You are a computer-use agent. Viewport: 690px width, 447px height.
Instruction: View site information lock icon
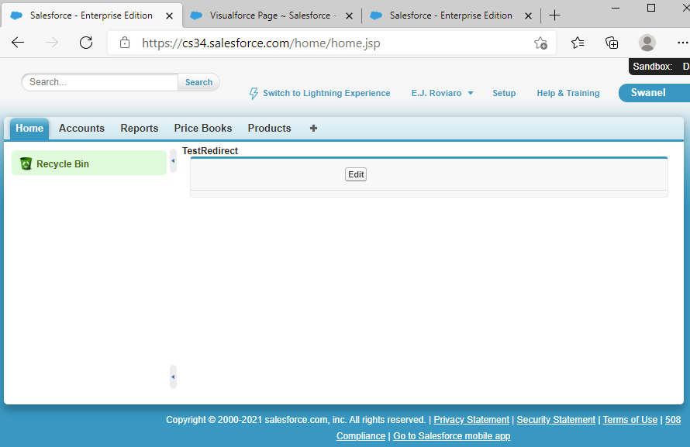(x=125, y=43)
